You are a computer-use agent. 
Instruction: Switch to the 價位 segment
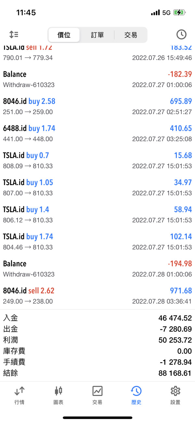(64, 35)
